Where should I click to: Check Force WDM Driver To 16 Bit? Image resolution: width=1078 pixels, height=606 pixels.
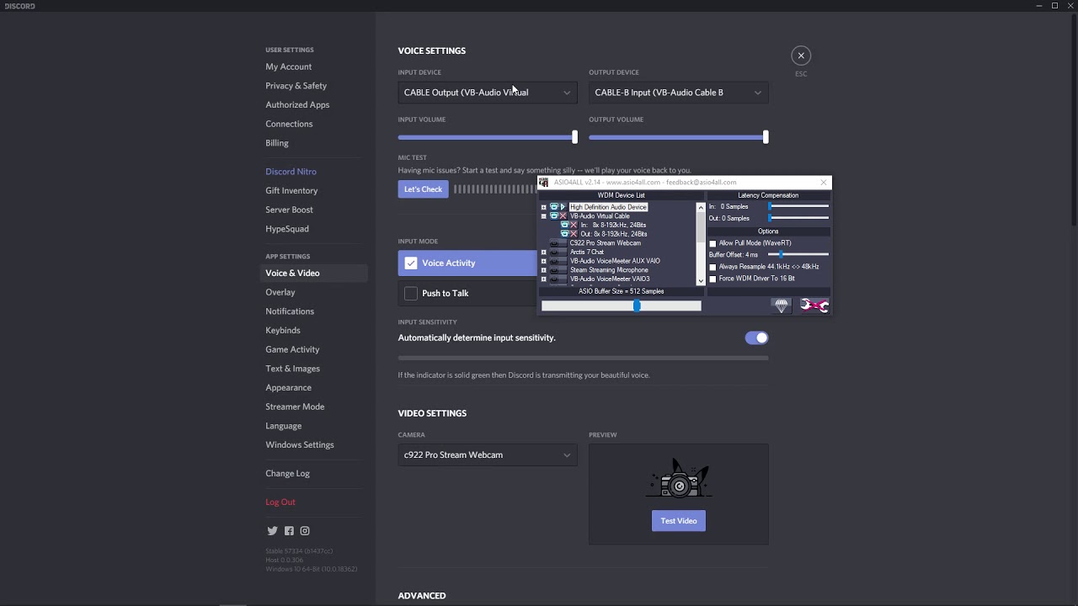[712, 279]
